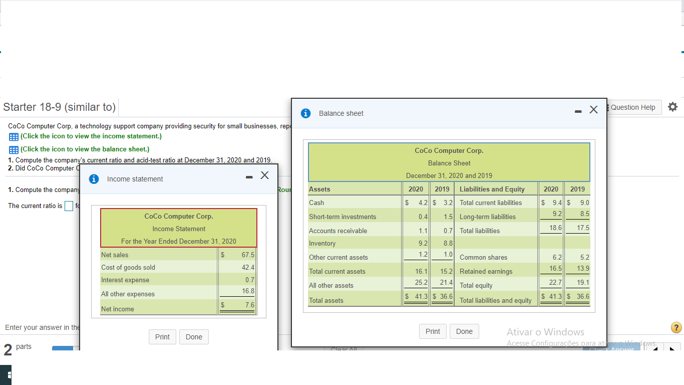Screen dimensions: 684x385
Task: Click Done in Income statement dialog
Action: [194, 337]
